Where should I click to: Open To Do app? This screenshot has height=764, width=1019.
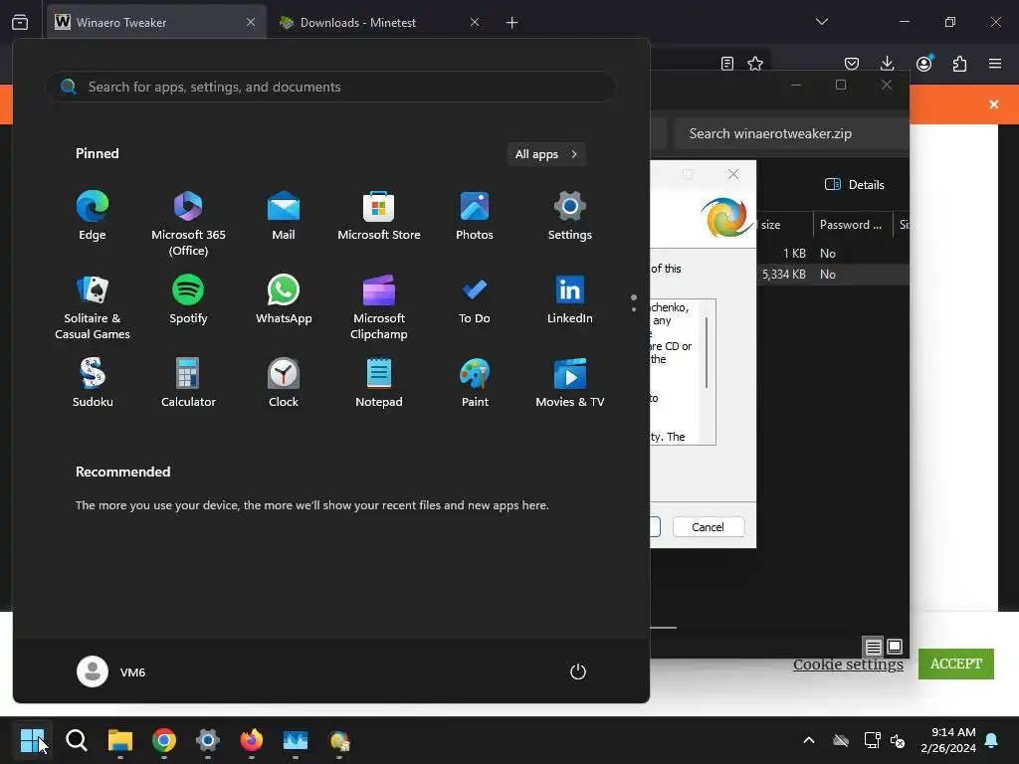pyautogui.click(x=475, y=299)
